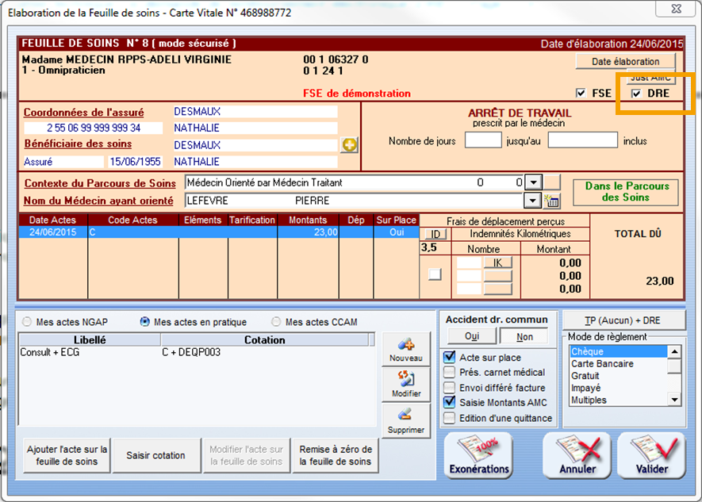Confirm with the Valider checkmark button
This screenshot has width=702, height=502.
click(650, 457)
